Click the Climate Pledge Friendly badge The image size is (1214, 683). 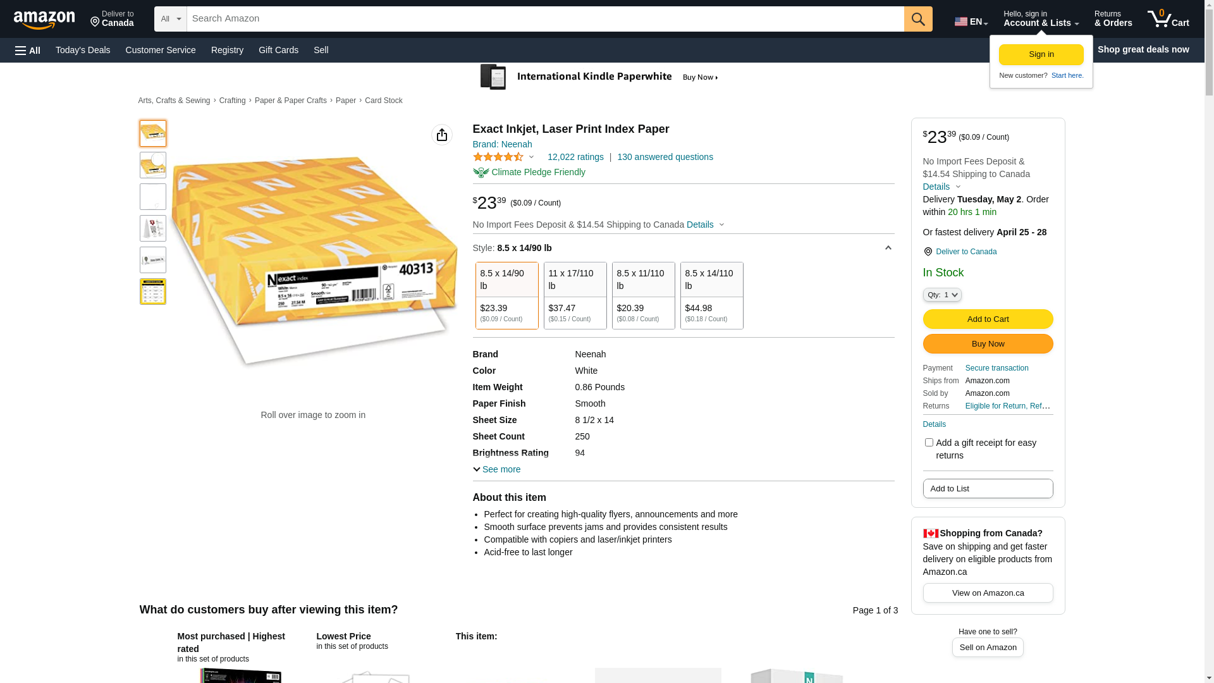click(x=529, y=172)
